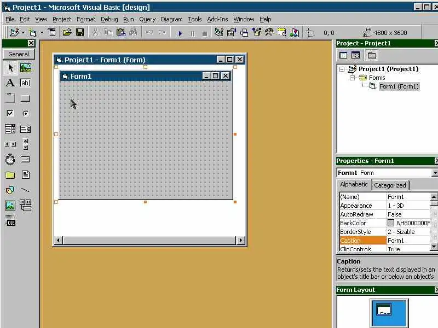Open the Debug menu
438x328 pixels.
point(109,19)
